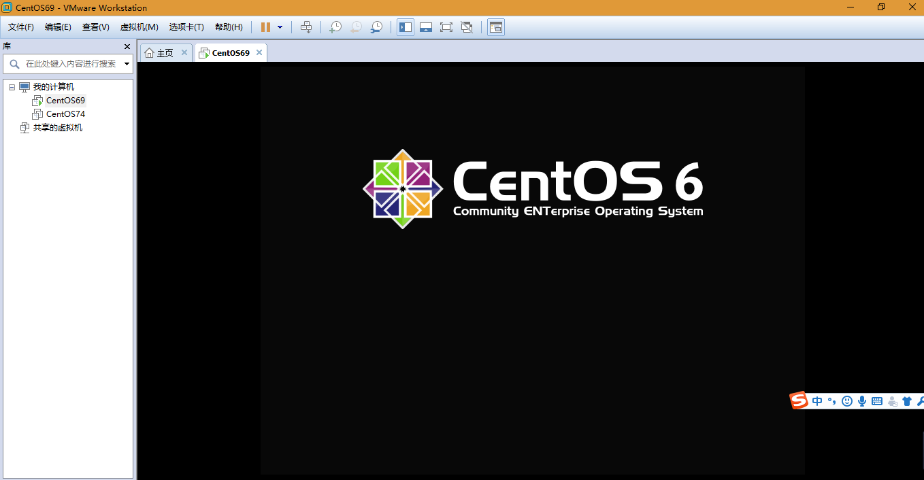Click the revert to snapshot icon
The height and width of the screenshot is (480, 924).
click(356, 27)
